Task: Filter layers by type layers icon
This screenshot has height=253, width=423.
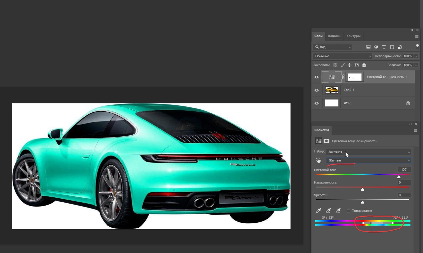Action: coord(384,47)
